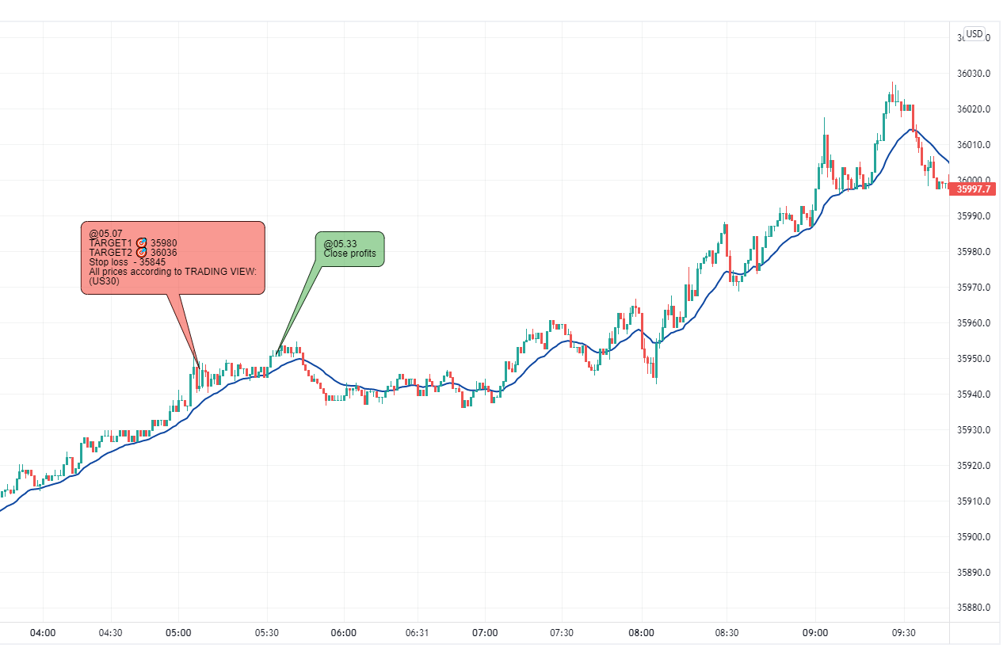Click the 06:31 time axis label

tap(417, 633)
